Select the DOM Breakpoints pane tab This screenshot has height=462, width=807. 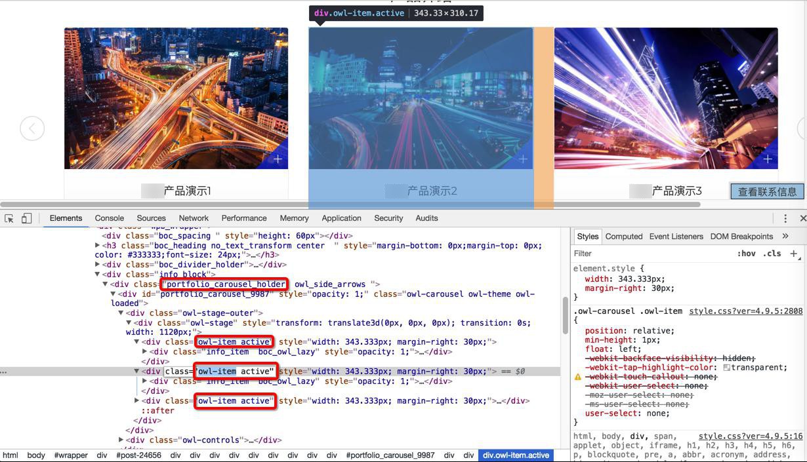[741, 236]
